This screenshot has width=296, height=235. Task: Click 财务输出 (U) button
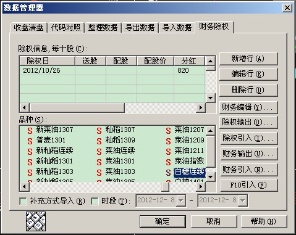249,154
